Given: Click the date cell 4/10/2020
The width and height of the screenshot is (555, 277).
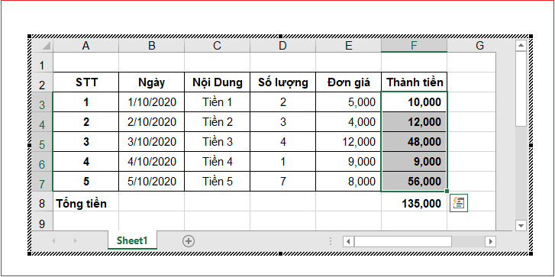Looking at the screenshot, I should click(x=151, y=162).
